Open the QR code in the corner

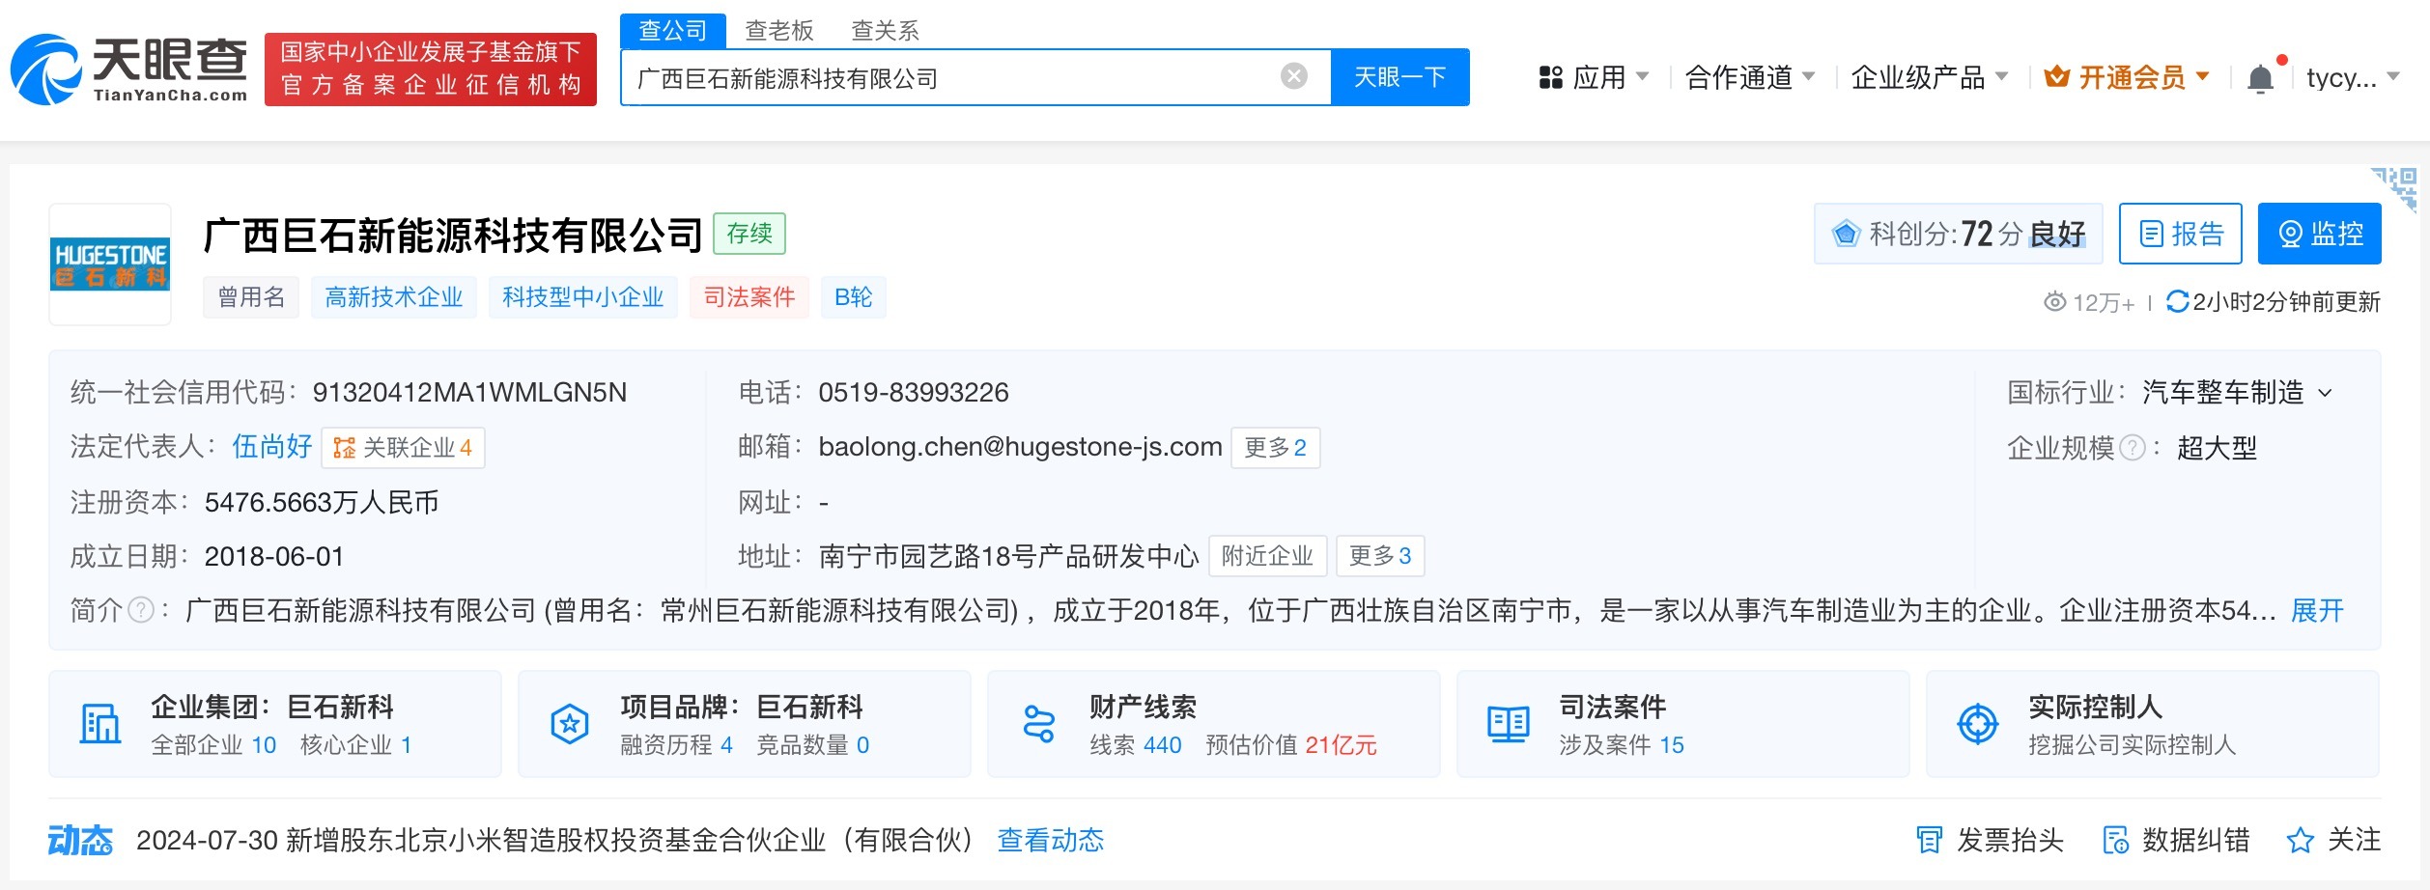(x=2394, y=187)
